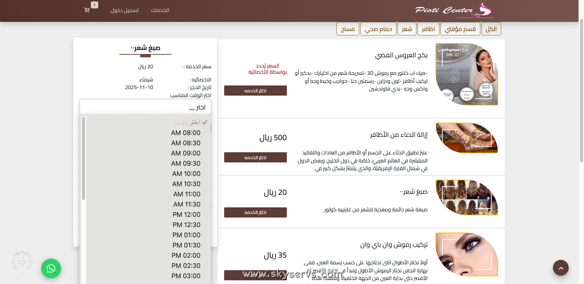Viewport: 584px width, 284px height.
Task: Open the hair dye service image
Action: tap(466, 197)
